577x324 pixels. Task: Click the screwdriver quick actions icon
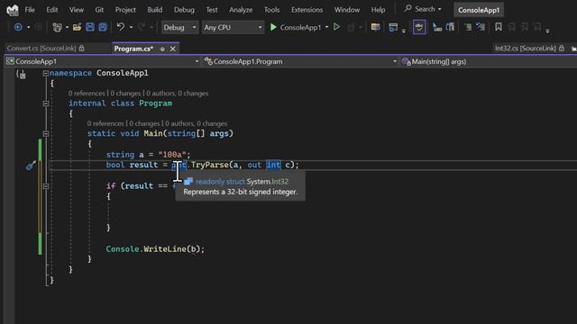pyautogui.click(x=31, y=166)
